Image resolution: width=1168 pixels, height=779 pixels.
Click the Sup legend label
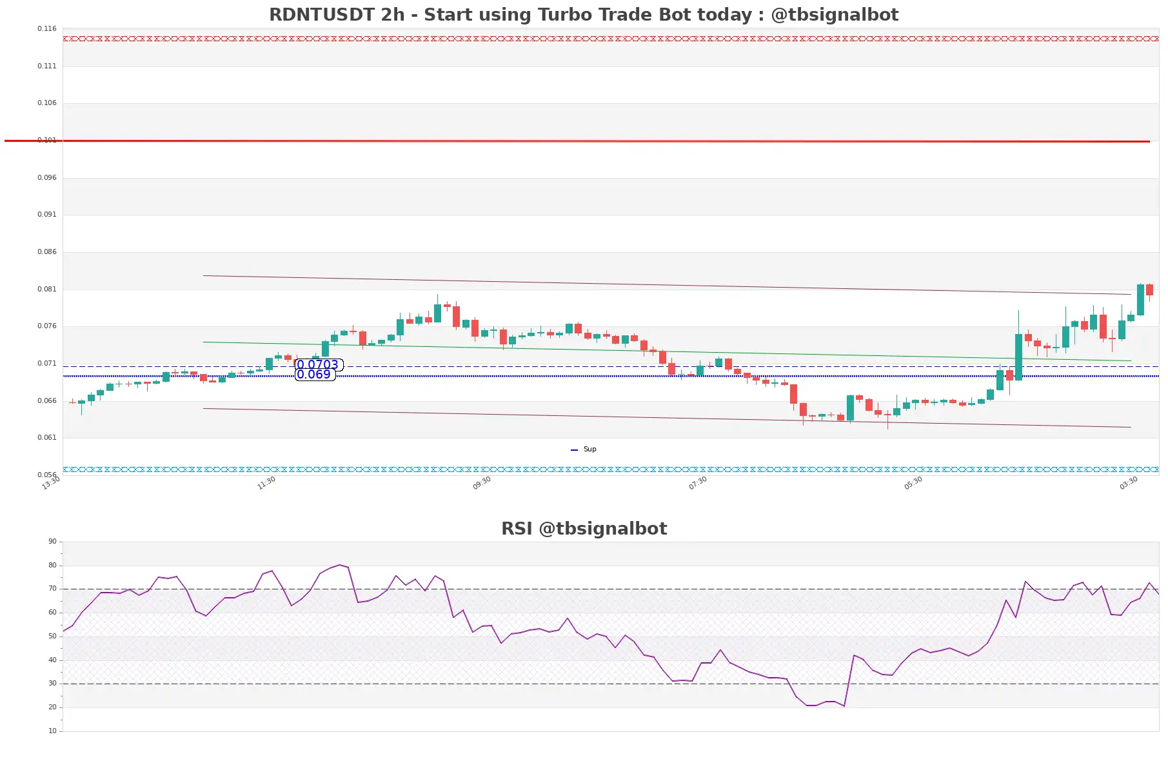coord(590,449)
